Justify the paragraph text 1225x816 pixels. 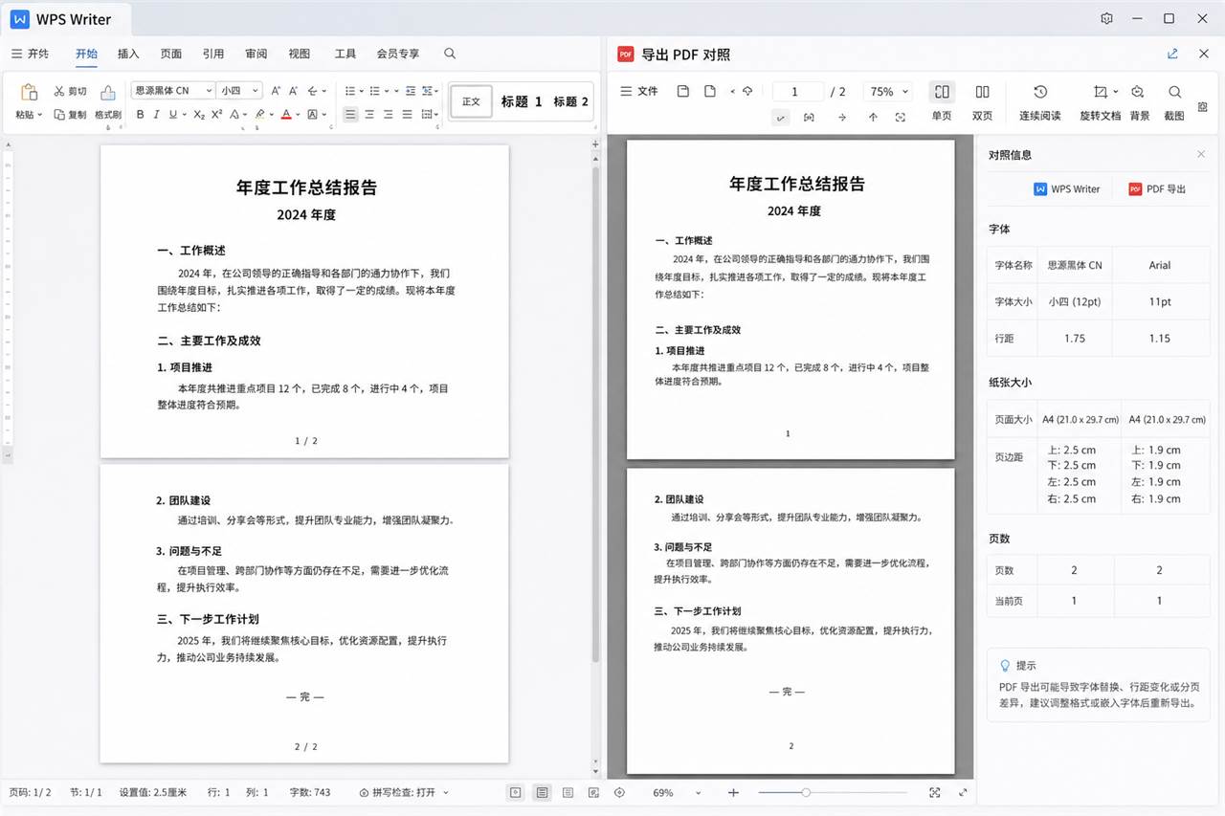pos(407,115)
